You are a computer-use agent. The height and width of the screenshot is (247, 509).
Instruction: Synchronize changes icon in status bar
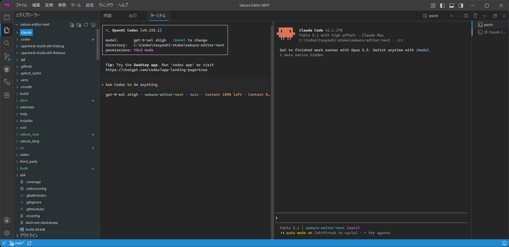29,243
